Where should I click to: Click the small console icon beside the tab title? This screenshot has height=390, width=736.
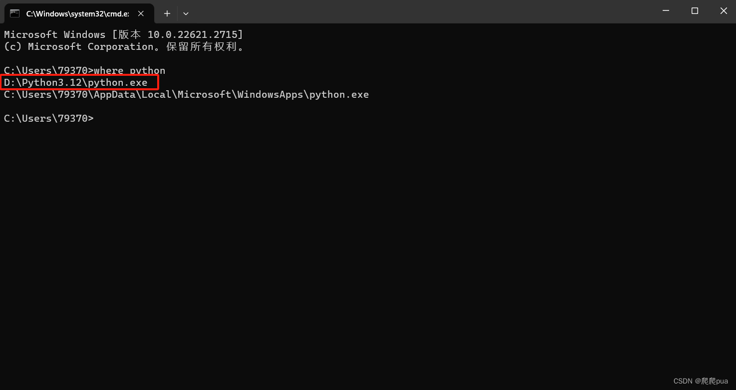pyautogui.click(x=14, y=13)
